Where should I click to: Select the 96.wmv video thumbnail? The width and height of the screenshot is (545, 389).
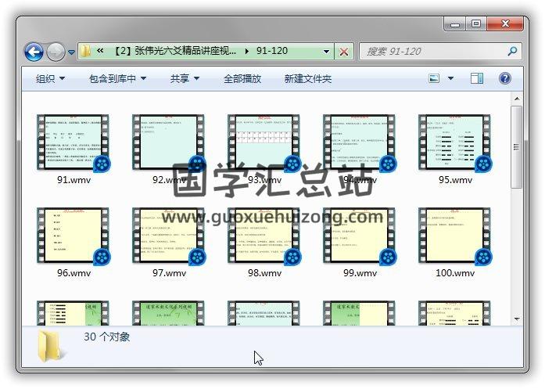(73, 236)
